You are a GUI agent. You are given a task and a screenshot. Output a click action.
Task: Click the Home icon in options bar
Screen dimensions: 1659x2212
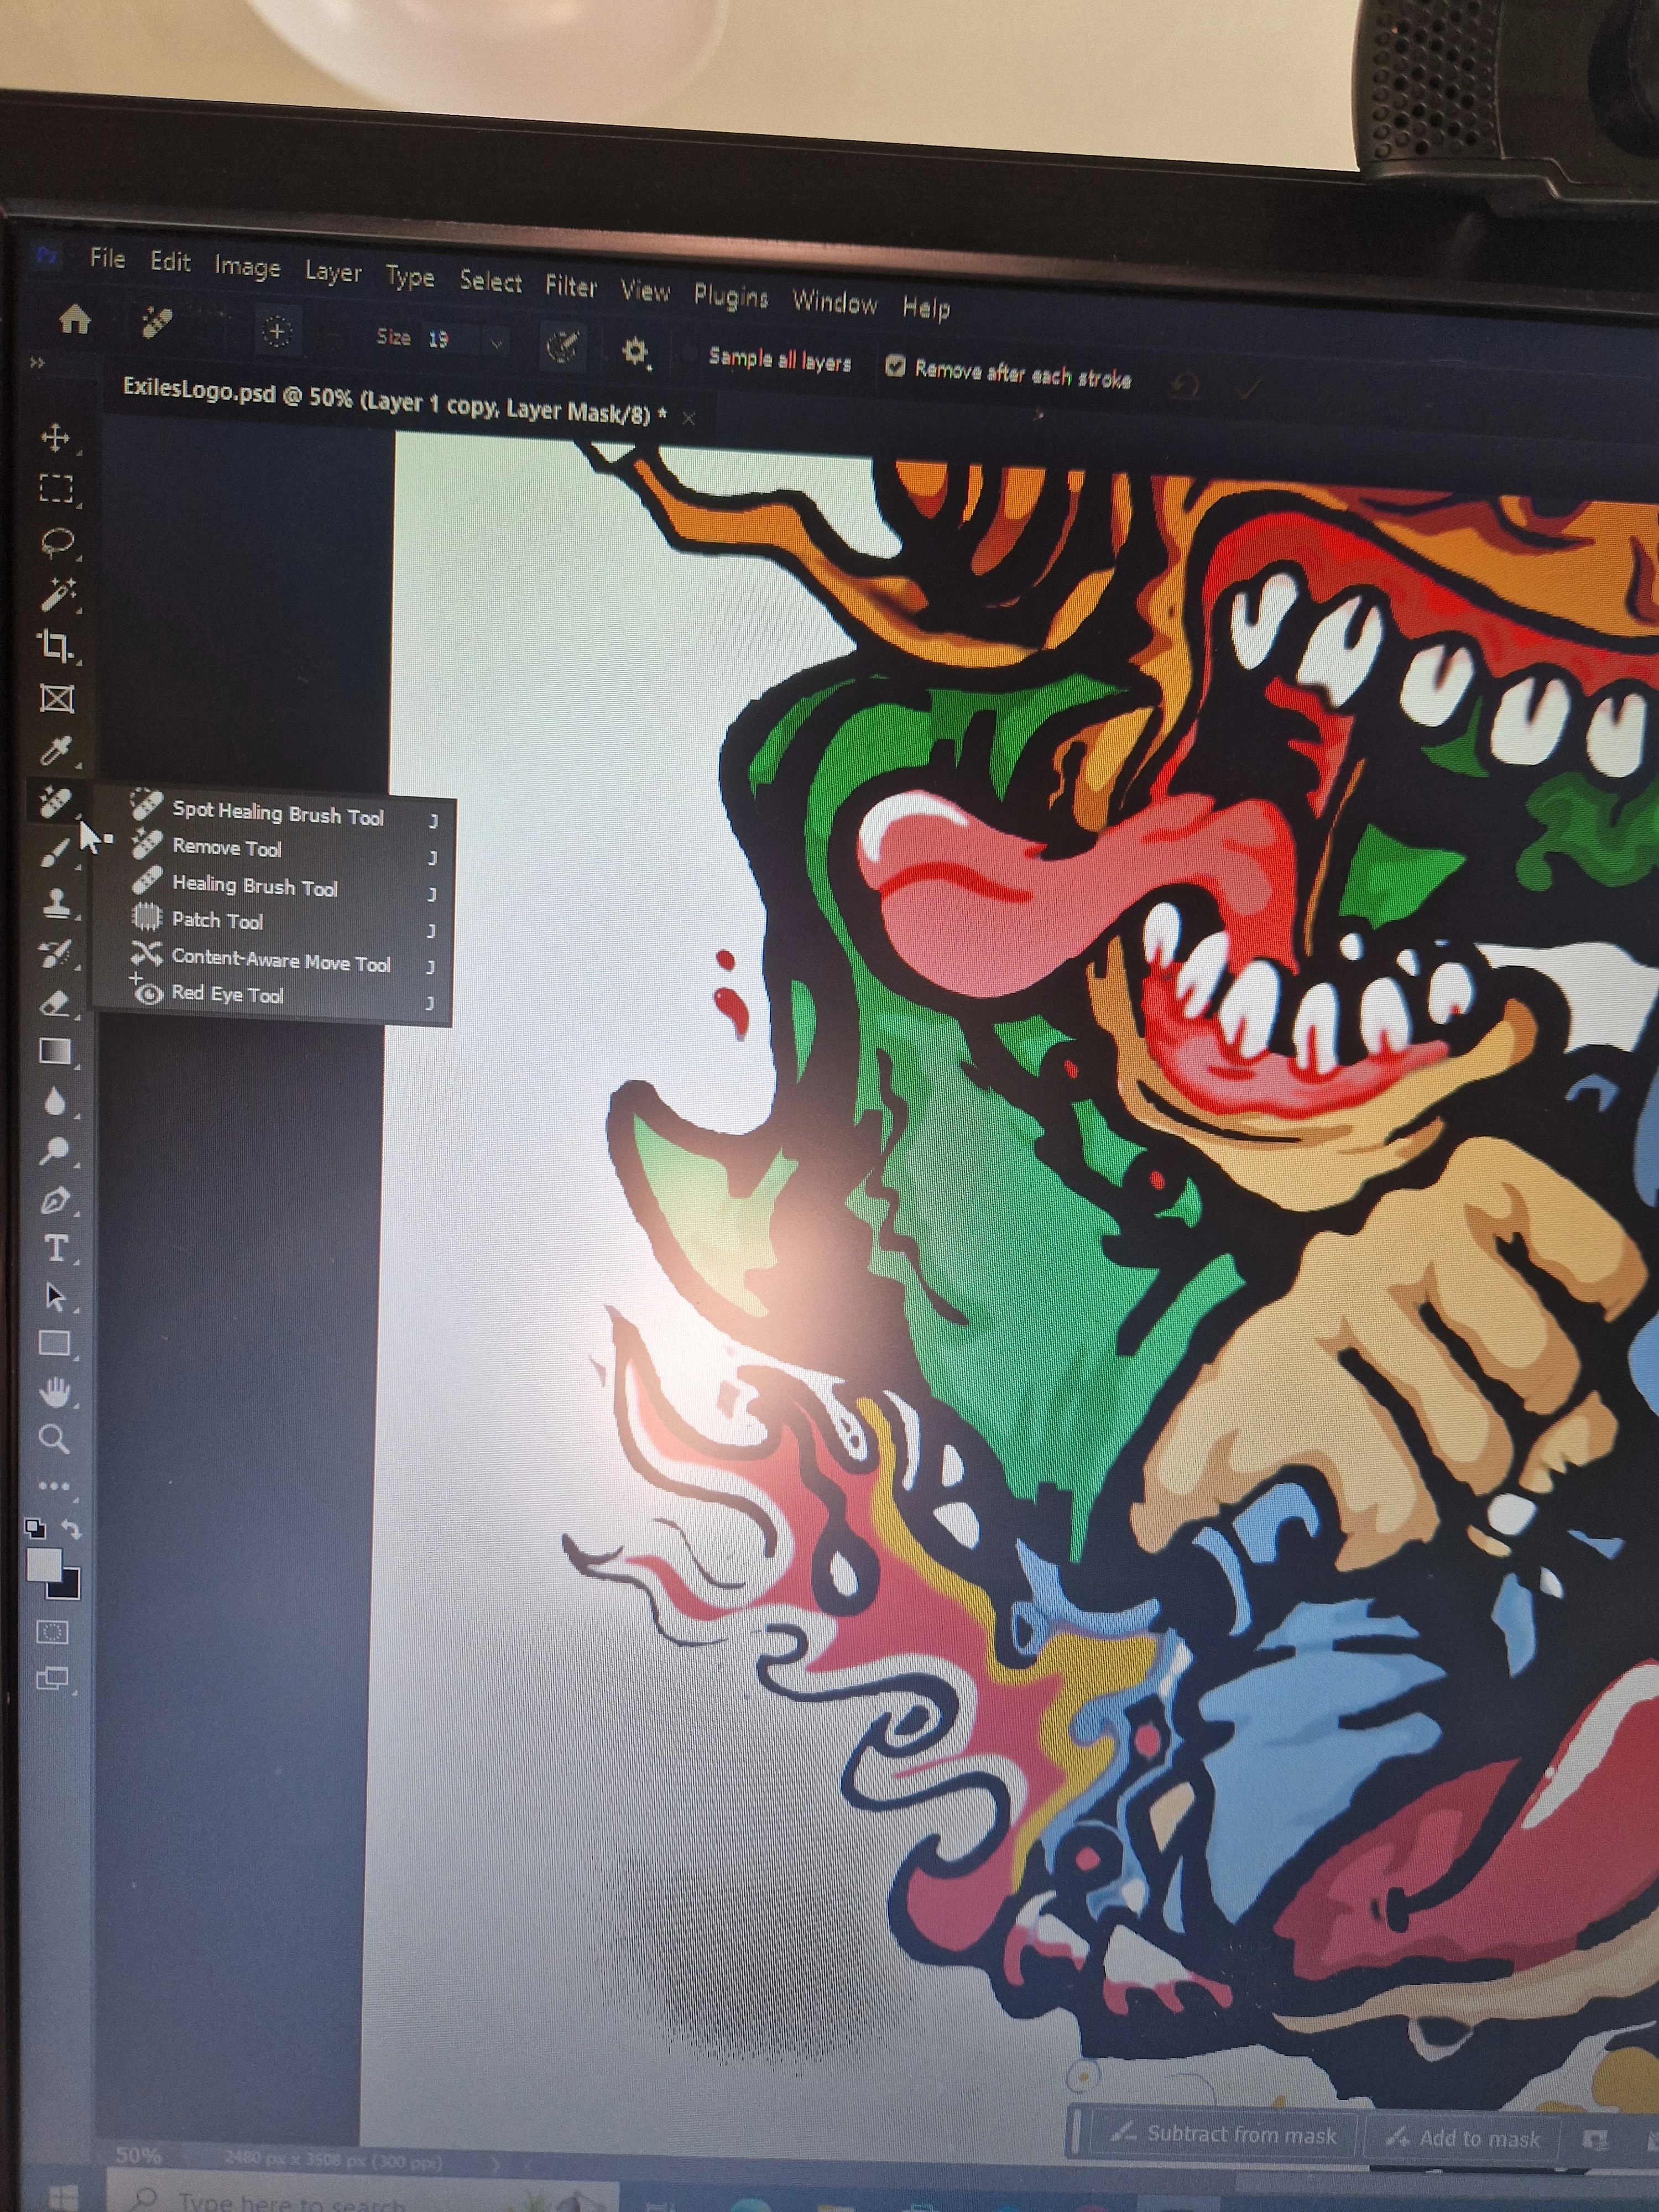(75, 320)
